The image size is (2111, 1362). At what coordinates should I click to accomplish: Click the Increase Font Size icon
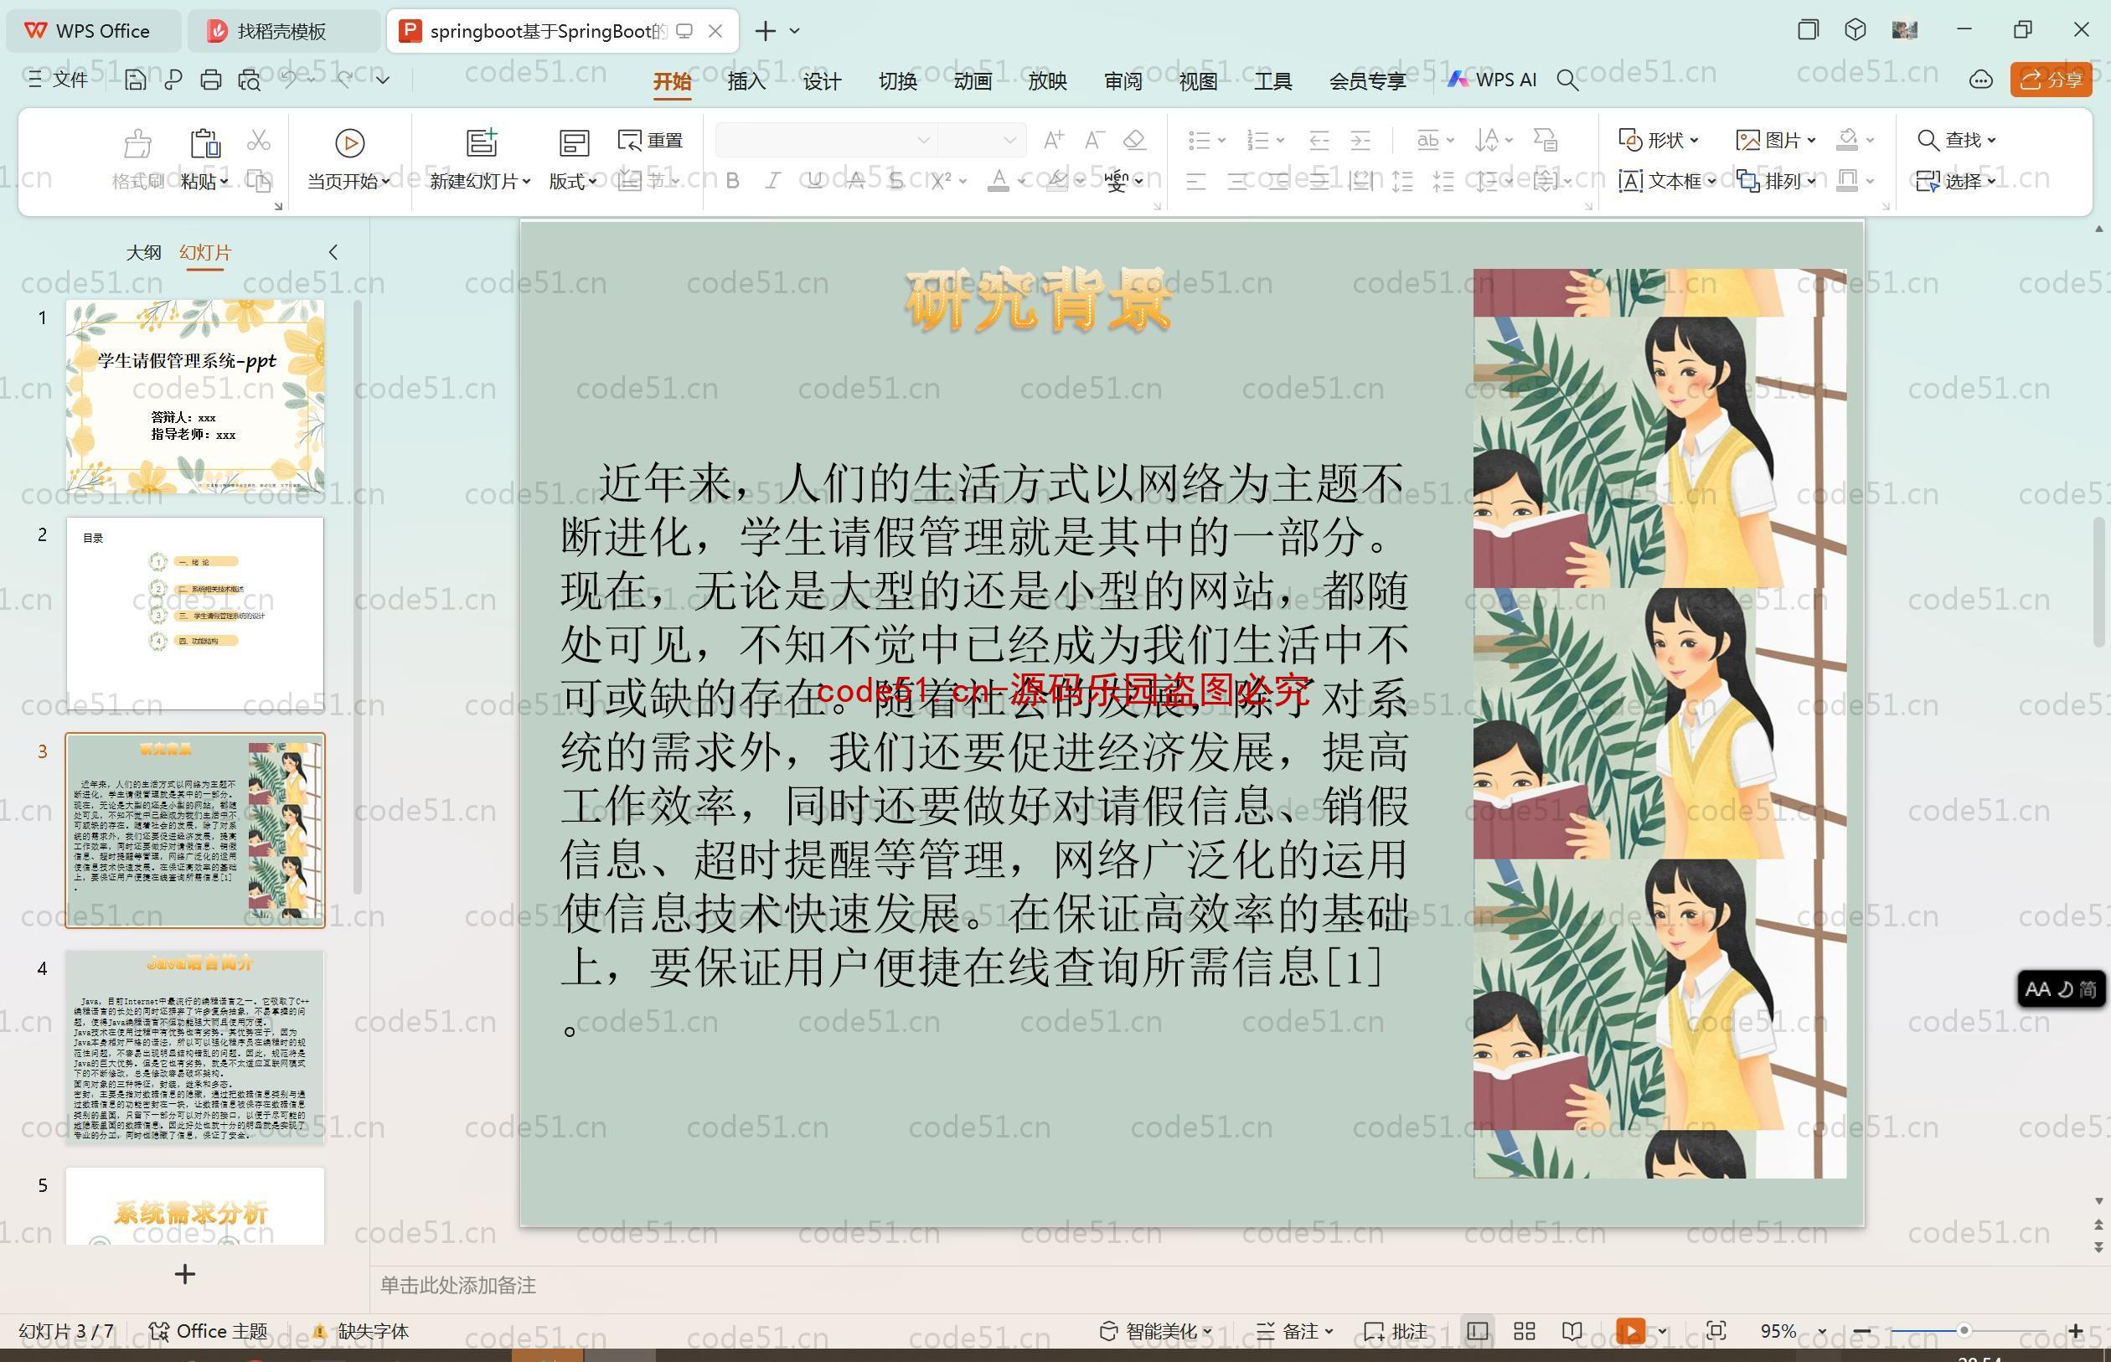click(x=1053, y=140)
